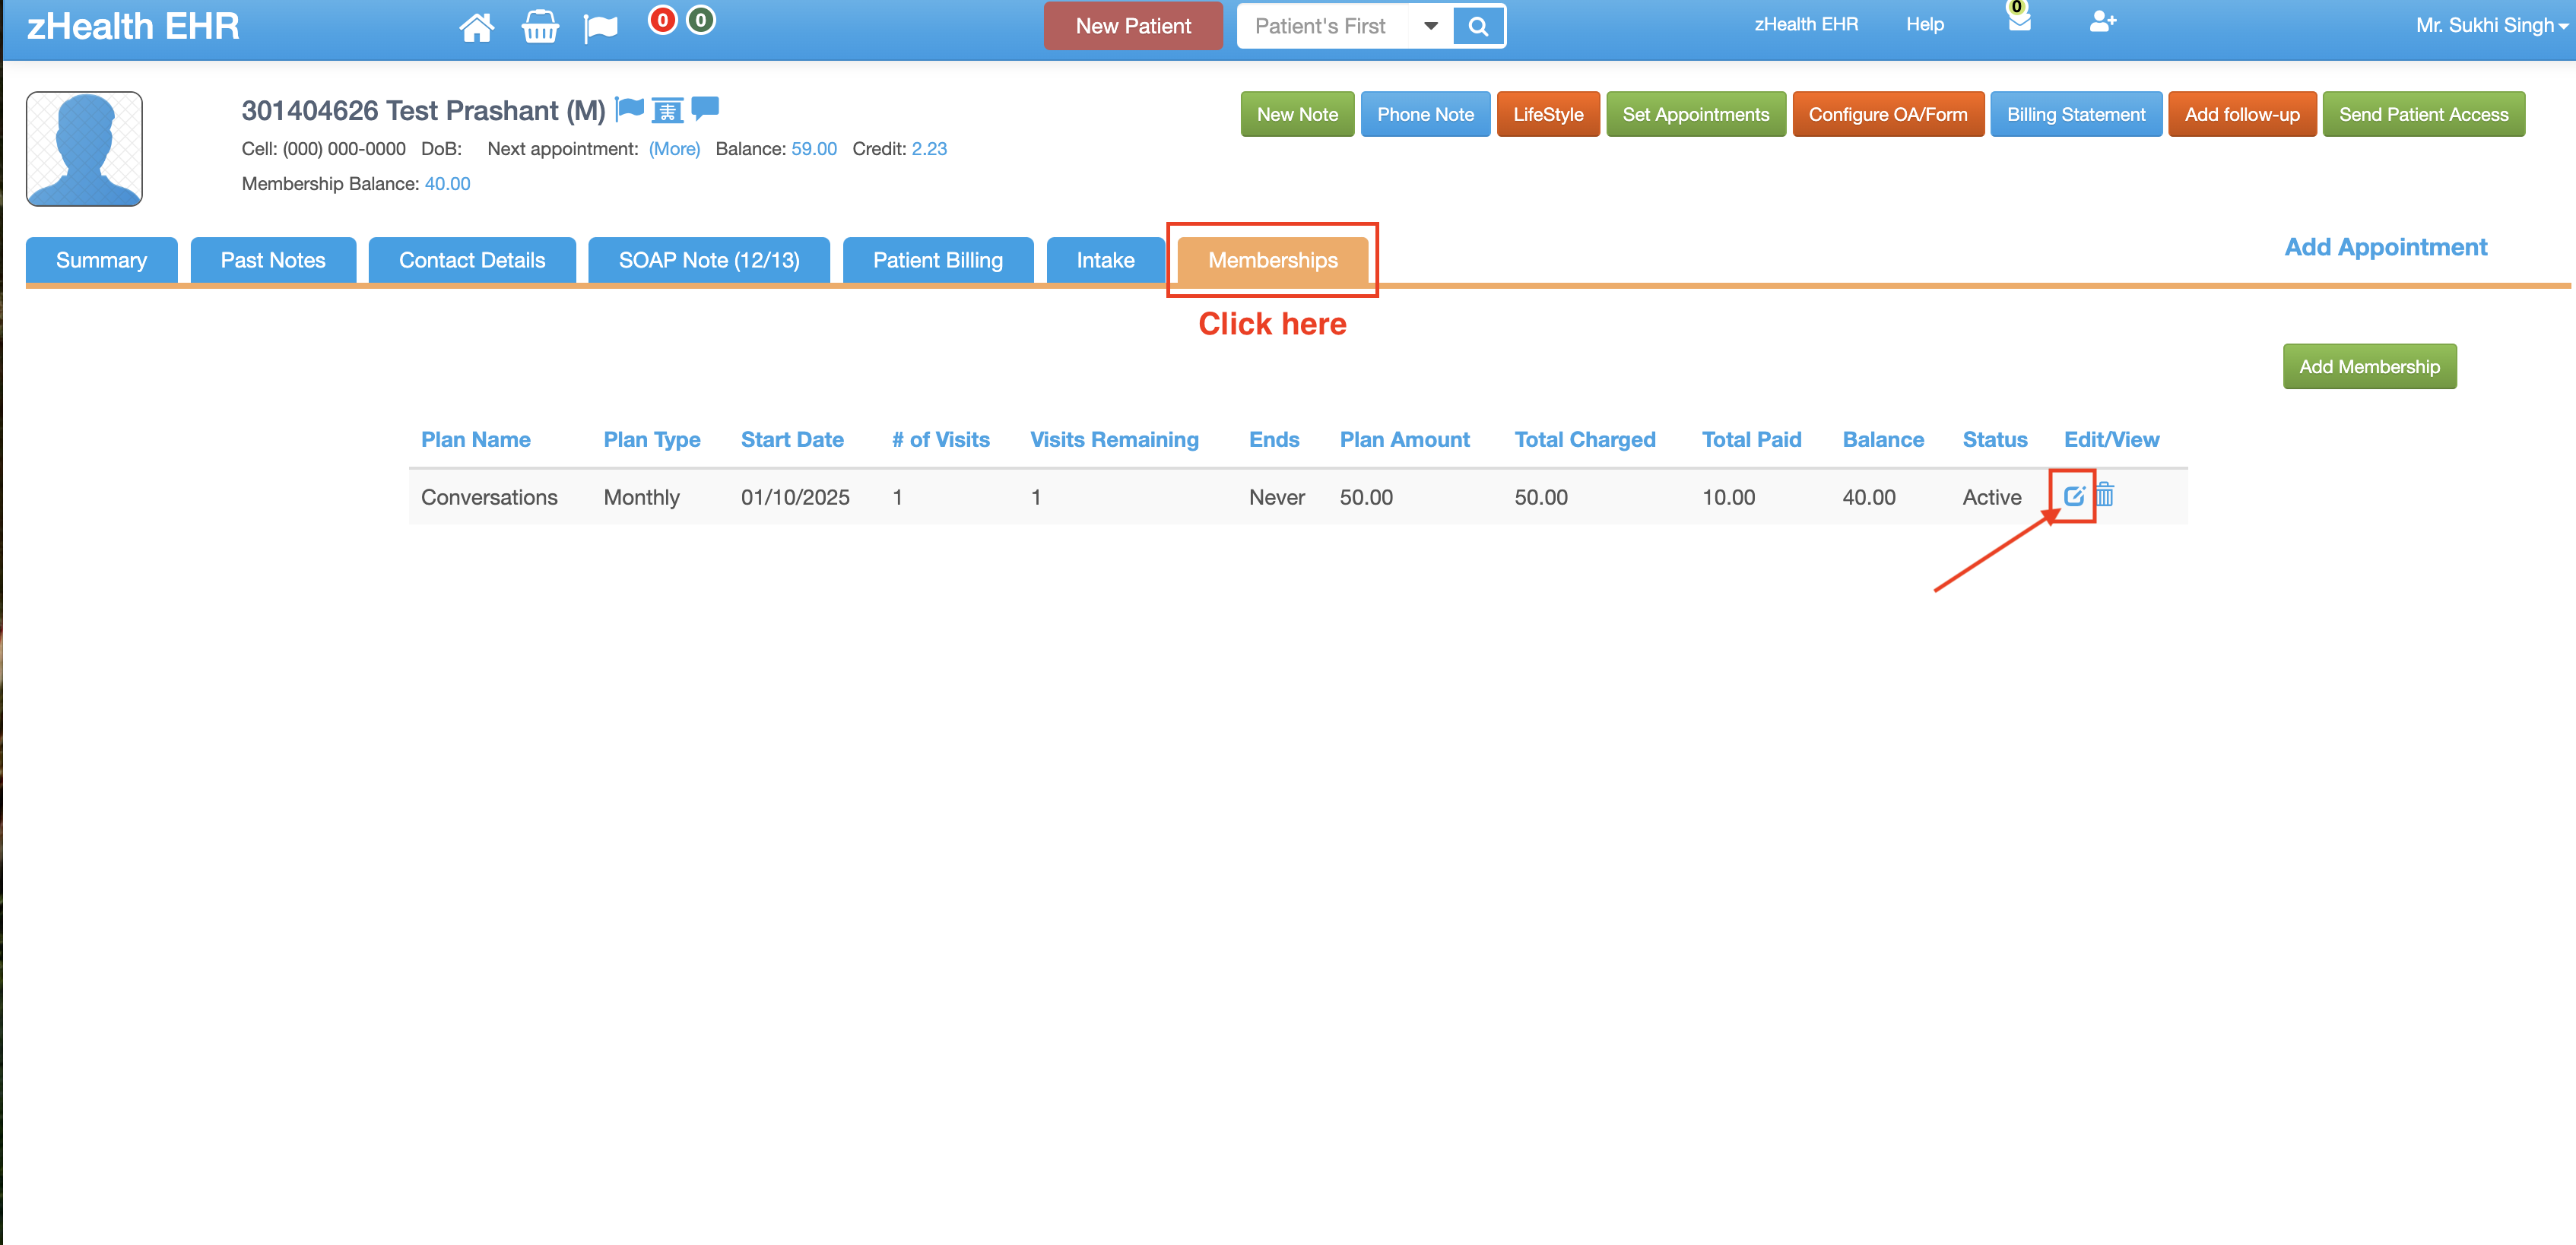Viewport: 2576px width, 1245px height.
Task: Click the flag icon beside patient name
Action: (630, 108)
